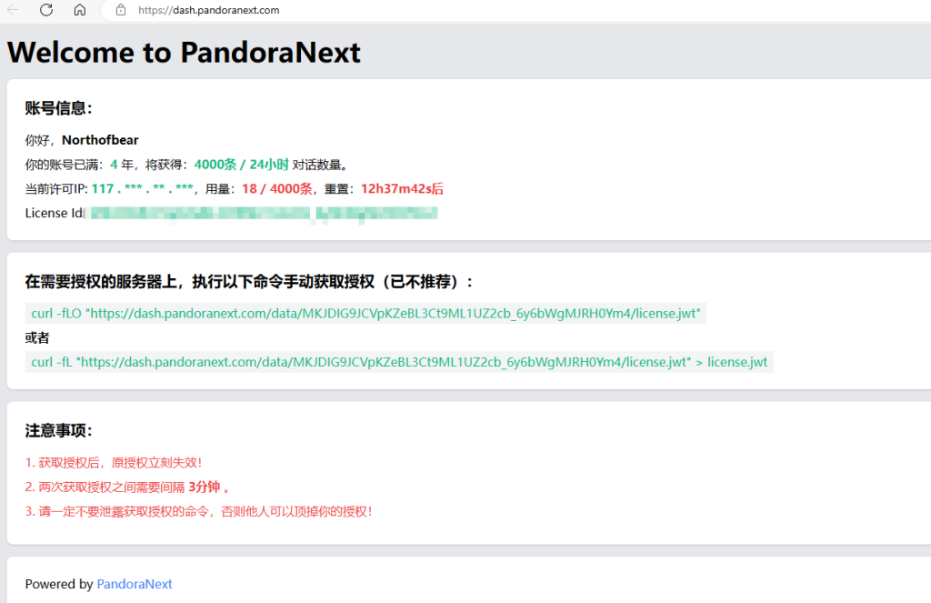Click the curl -fLO command block

pos(365,314)
